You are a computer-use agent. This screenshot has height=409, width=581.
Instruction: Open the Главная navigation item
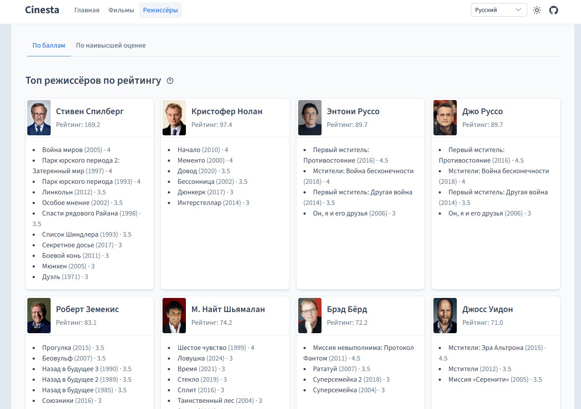(87, 10)
